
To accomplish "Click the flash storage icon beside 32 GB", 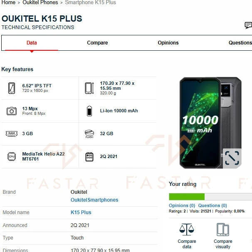I will tap(89, 134).
